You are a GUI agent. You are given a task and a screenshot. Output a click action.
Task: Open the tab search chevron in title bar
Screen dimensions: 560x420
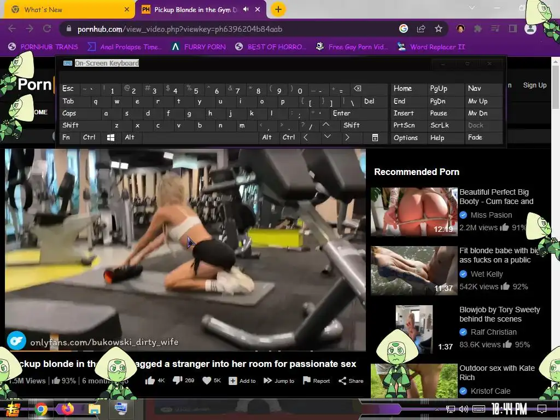(472, 8)
